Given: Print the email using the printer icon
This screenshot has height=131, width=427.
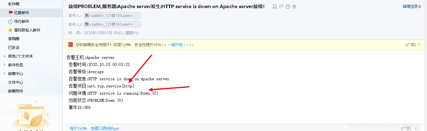Looking at the screenshot, I should [294, 7].
